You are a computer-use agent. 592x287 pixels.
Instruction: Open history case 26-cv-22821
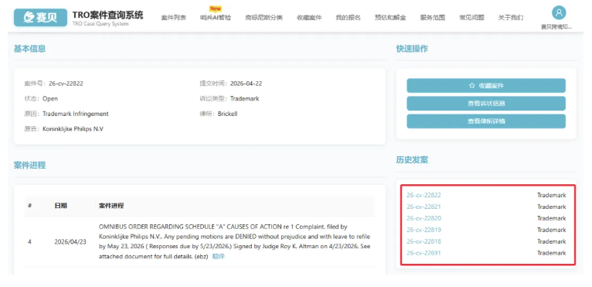pos(424,207)
